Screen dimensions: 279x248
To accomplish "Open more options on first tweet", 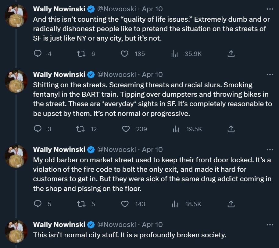I will tap(270, 9).
